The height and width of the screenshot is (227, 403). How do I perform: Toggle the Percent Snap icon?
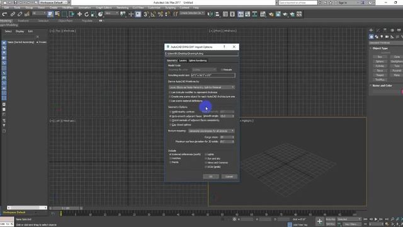[x=161, y=14]
